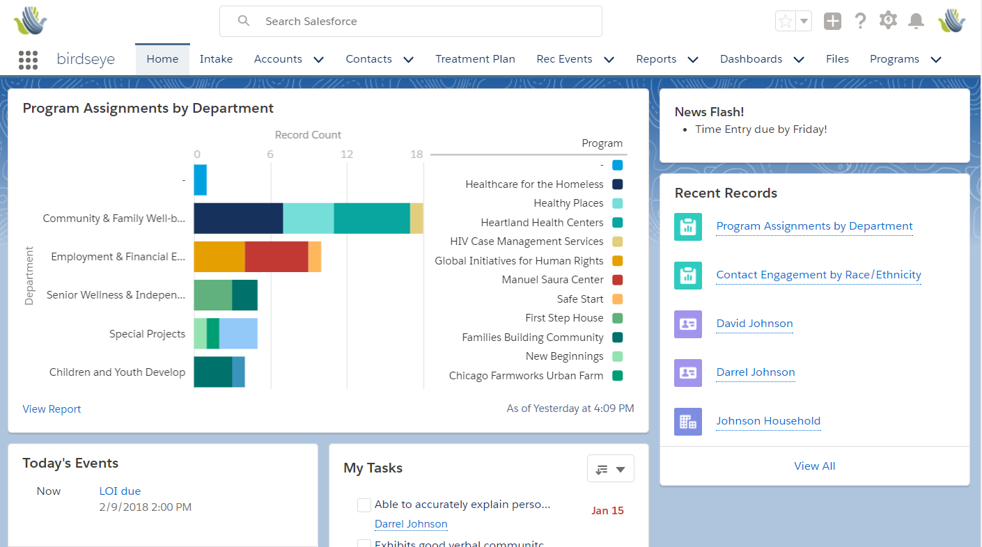This screenshot has width=982, height=547.
Task: Check off the 'Able to accurately explain' task
Action: click(x=364, y=505)
